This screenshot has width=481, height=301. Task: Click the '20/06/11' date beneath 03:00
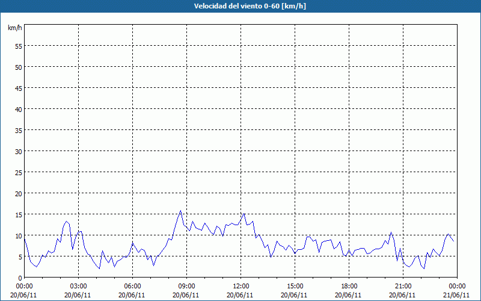[78, 295]
